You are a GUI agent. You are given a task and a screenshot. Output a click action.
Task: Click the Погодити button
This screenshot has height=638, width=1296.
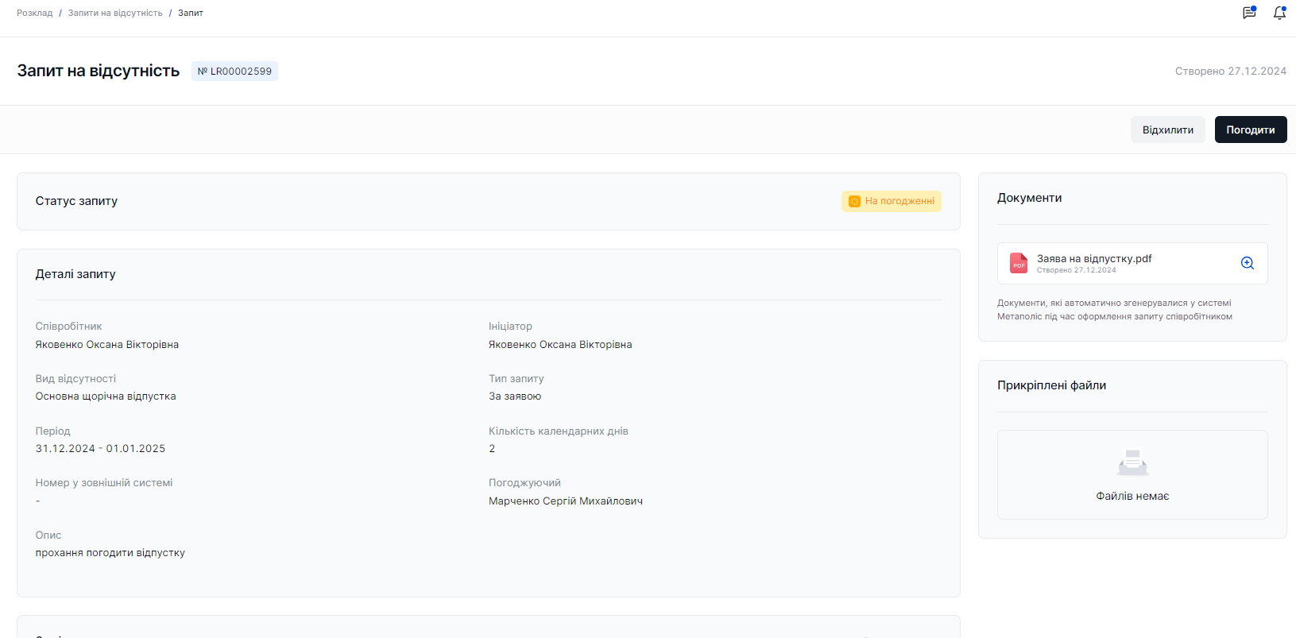(x=1251, y=130)
